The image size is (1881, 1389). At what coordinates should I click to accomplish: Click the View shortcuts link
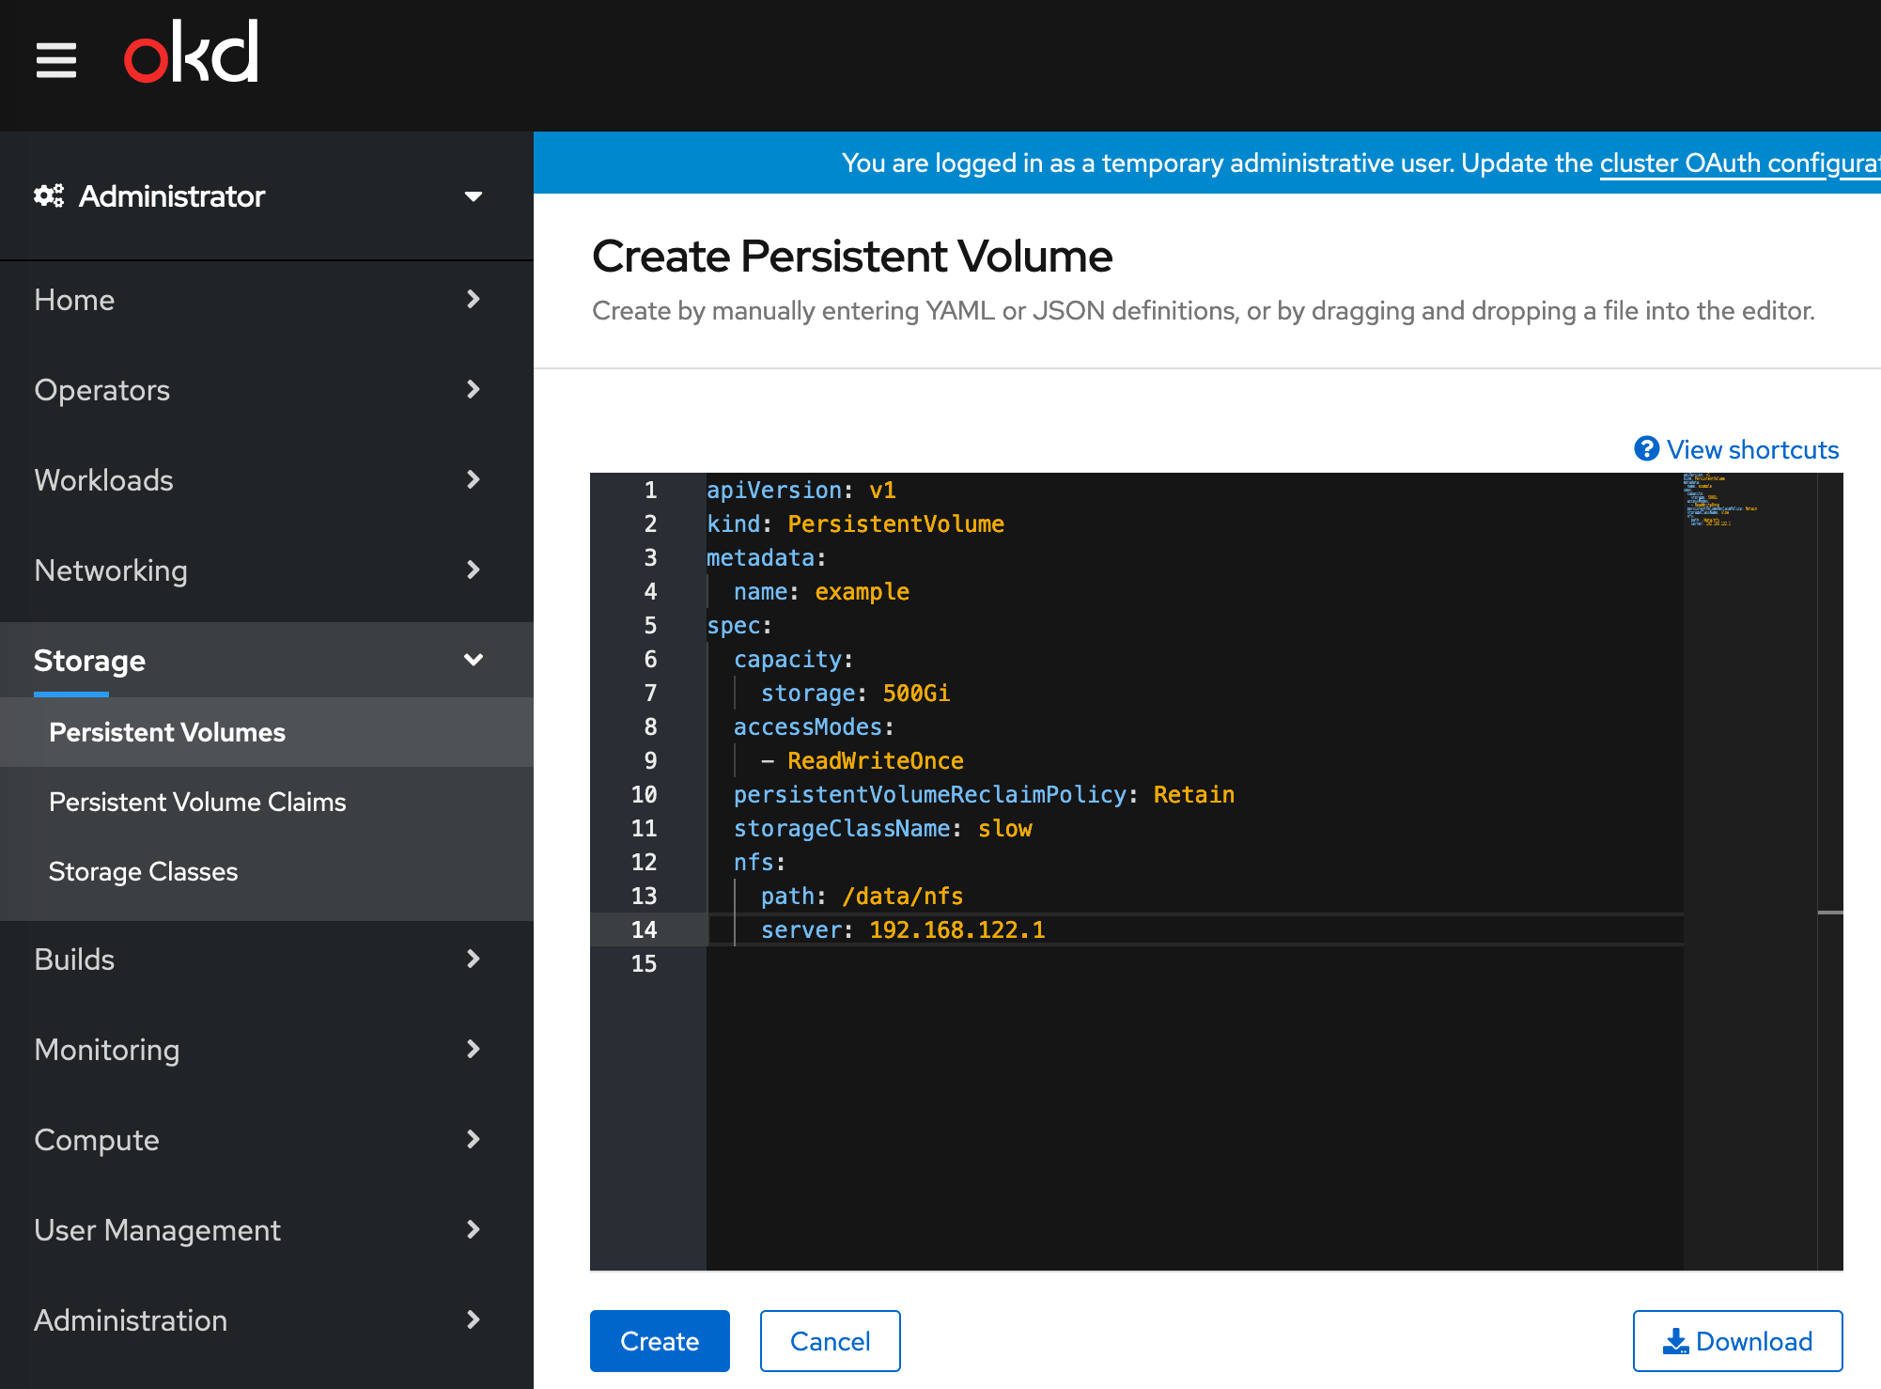(1752, 449)
